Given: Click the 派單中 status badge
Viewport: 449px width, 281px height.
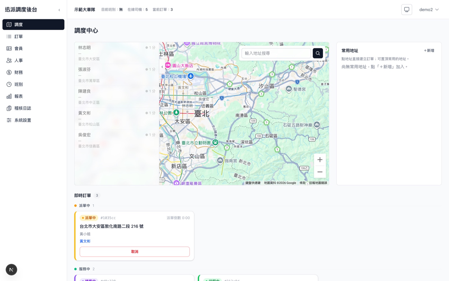Looking at the screenshot, I should coord(89,218).
